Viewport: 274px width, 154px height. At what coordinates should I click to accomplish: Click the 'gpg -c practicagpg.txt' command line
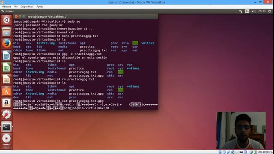[57, 54]
